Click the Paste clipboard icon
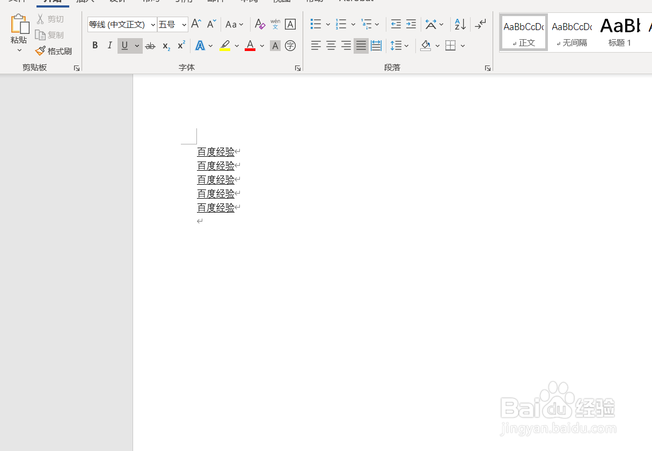Screen dimensions: 652x451 click(19, 25)
